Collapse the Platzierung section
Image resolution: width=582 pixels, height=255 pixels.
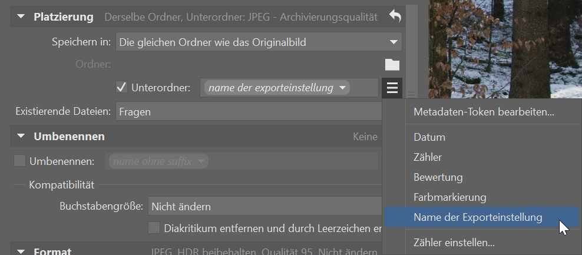[21, 16]
